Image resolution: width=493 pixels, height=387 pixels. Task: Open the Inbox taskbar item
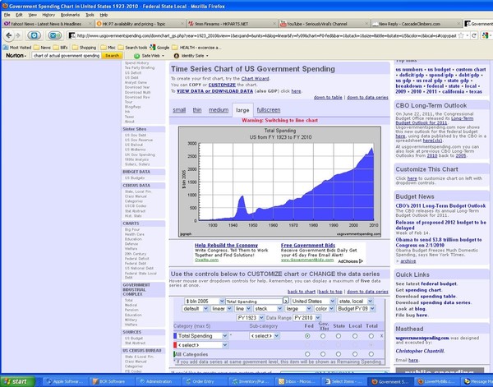[x=297, y=381]
